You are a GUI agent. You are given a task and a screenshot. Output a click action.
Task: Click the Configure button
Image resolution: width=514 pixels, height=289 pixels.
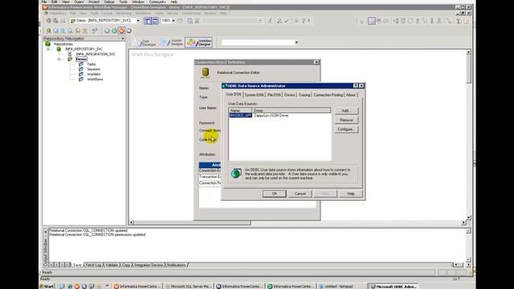point(346,129)
